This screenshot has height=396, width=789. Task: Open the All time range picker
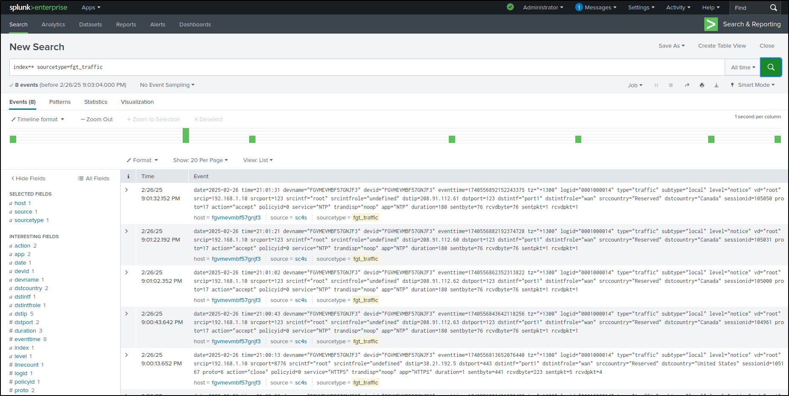(x=742, y=67)
